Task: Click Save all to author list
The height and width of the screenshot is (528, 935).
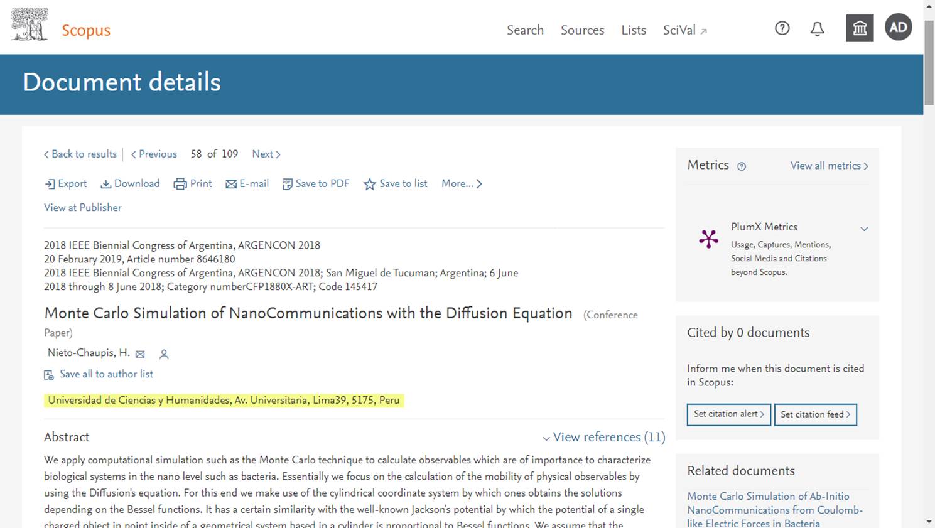Action: 106,374
